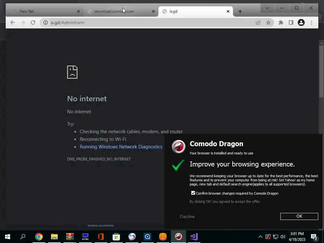Viewport: 324px width, 243px height.
Task: Open the orange taskbar app
Action: click(x=163, y=237)
